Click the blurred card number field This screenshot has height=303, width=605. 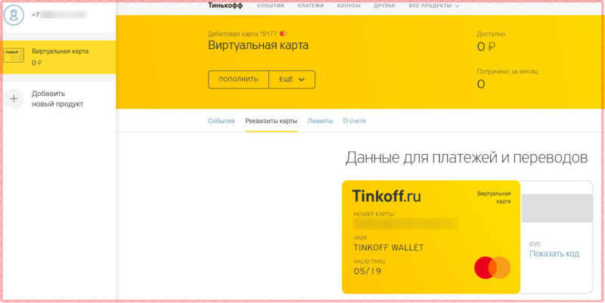click(x=405, y=224)
